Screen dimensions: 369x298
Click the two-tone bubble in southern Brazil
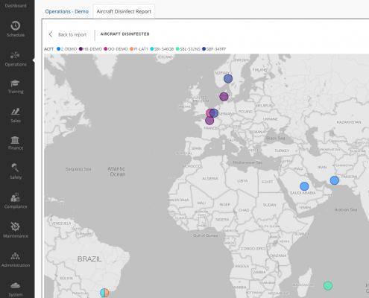pyautogui.click(x=104, y=293)
